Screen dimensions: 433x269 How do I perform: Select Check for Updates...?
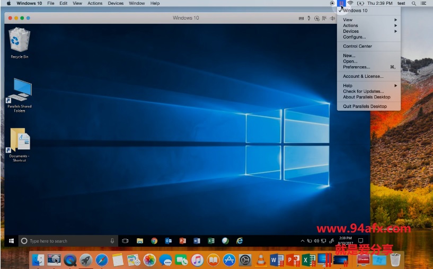pyautogui.click(x=369, y=91)
